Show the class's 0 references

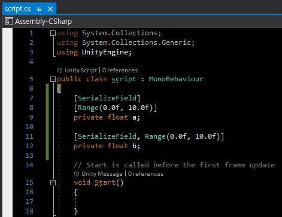[120, 71]
